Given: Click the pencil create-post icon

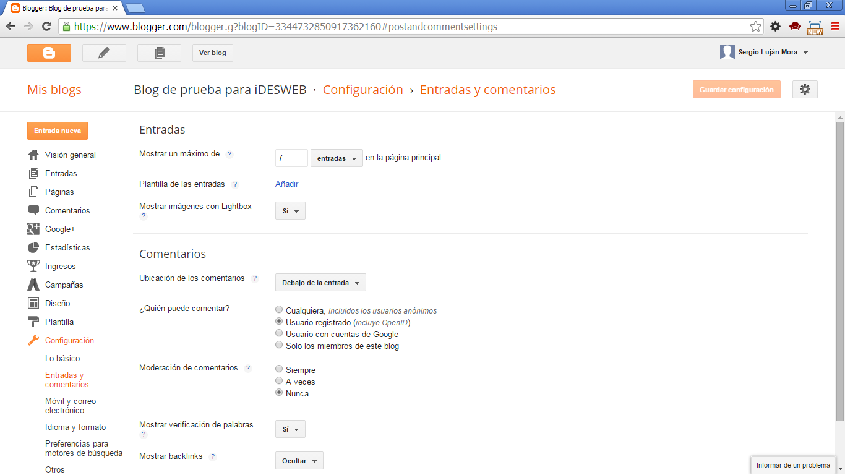Looking at the screenshot, I should pyautogui.click(x=104, y=53).
